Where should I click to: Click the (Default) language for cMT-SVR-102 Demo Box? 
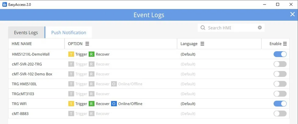(188, 74)
